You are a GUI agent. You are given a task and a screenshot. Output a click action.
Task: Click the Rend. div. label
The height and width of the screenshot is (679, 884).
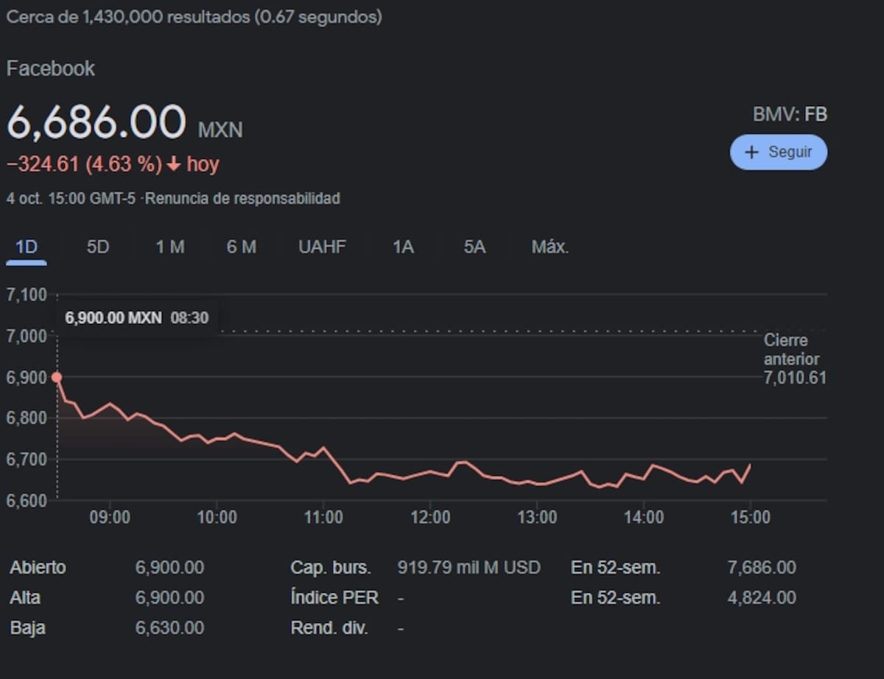[x=329, y=628]
